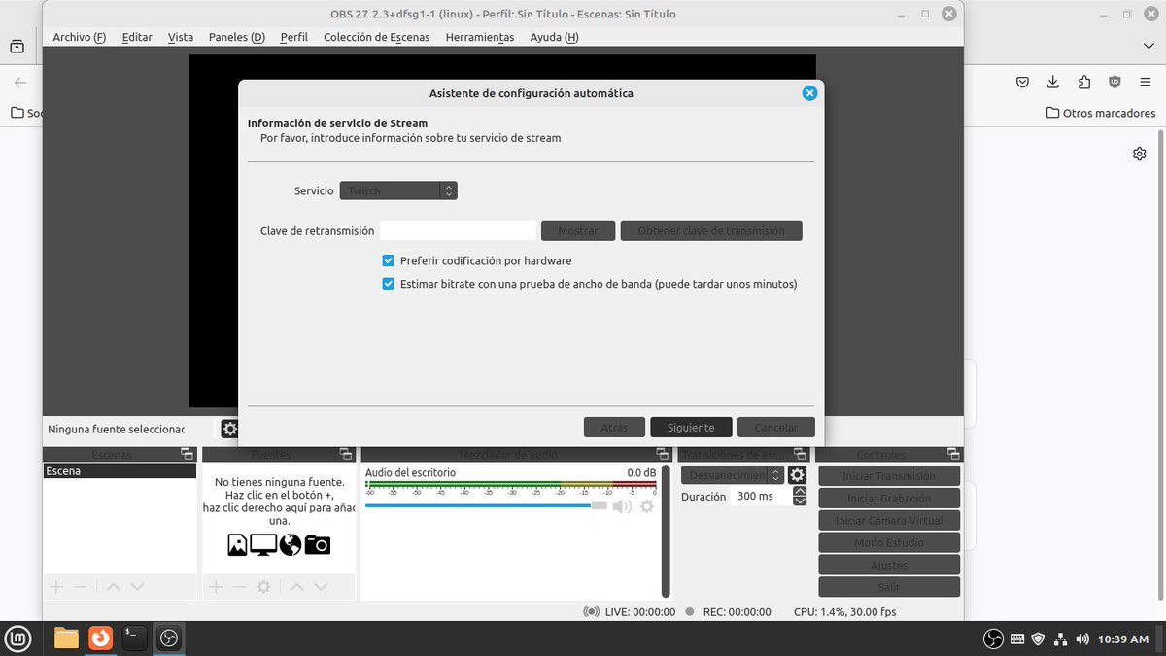Open the Herramientas menu
1166x656 pixels.
[x=480, y=37]
